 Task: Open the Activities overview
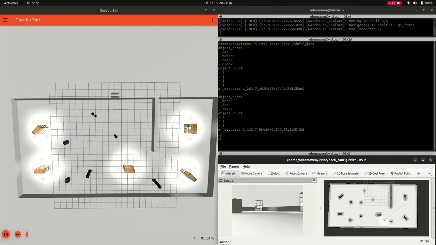(x=11, y=3)
